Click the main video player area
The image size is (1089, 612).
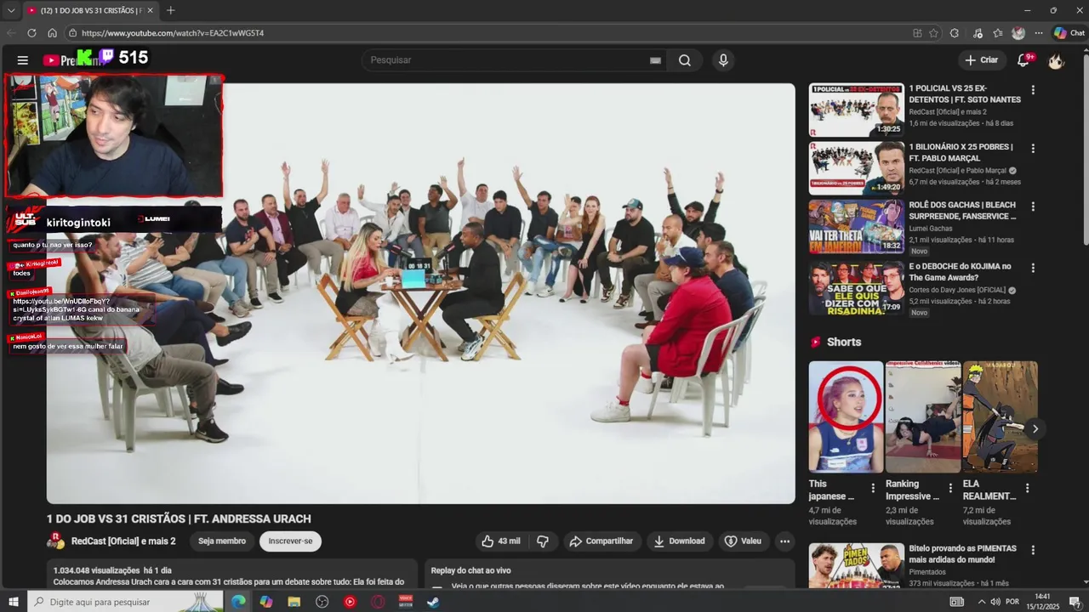pyautogui.click(x=421, y=293)
